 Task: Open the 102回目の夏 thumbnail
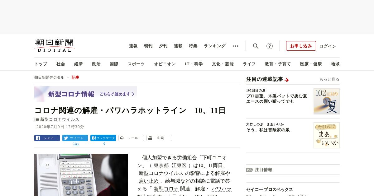[x=327, y=101]
